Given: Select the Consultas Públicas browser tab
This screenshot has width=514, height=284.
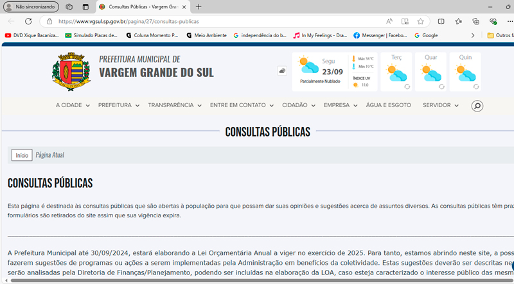Looking at the screenshot, I should pos(141,6).
